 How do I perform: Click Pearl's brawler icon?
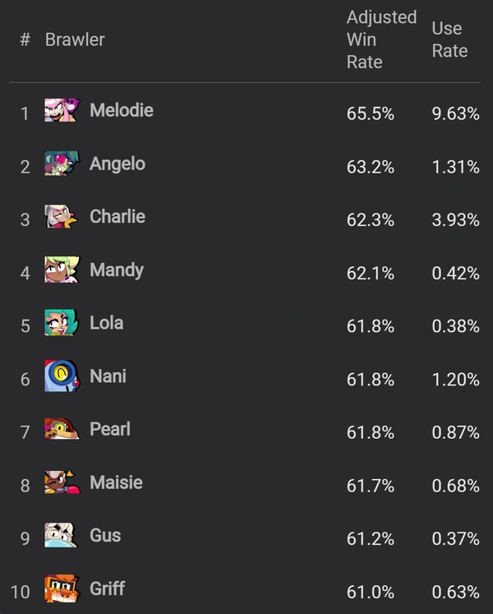point(62,429)
